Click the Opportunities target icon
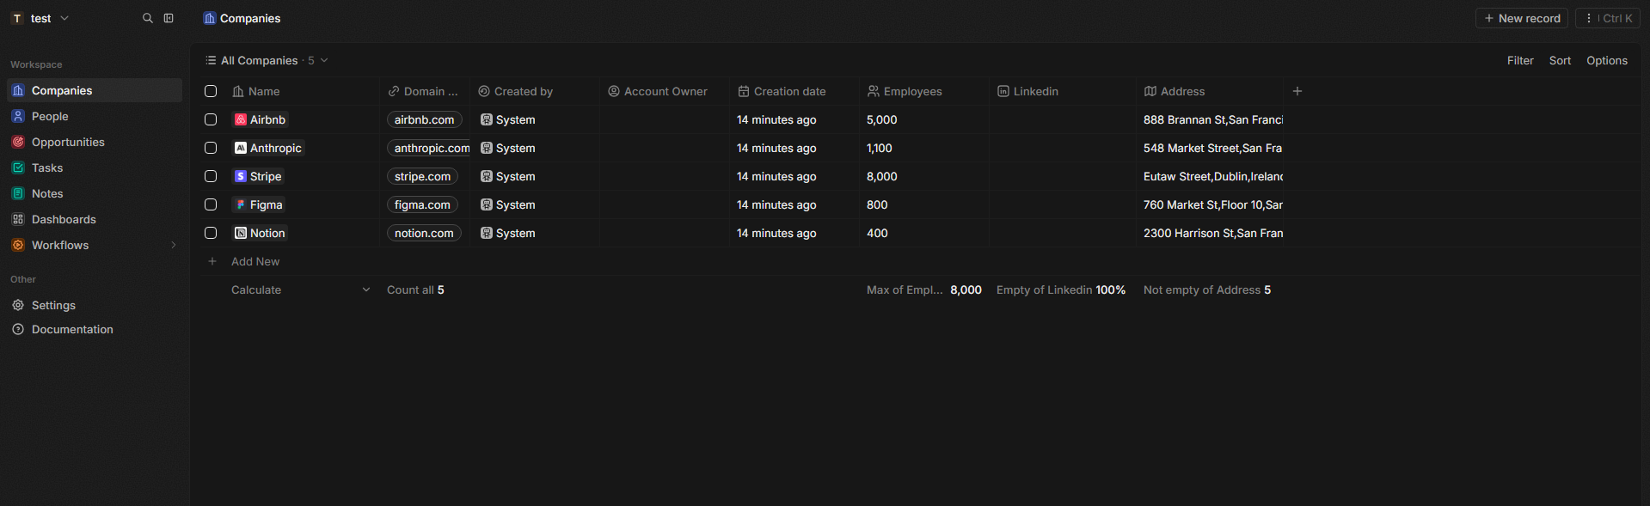This screenshot has width=1650, height=506. click(x=18, y=142)
